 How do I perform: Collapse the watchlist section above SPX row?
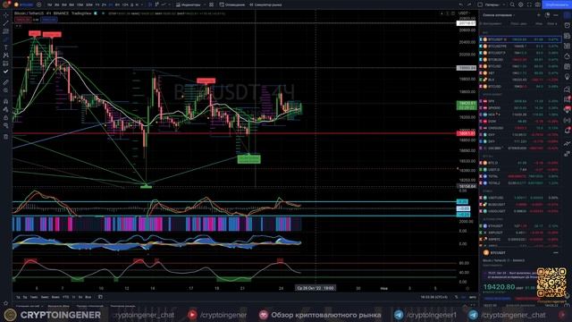pyautogui.click(x=492, y=94)
